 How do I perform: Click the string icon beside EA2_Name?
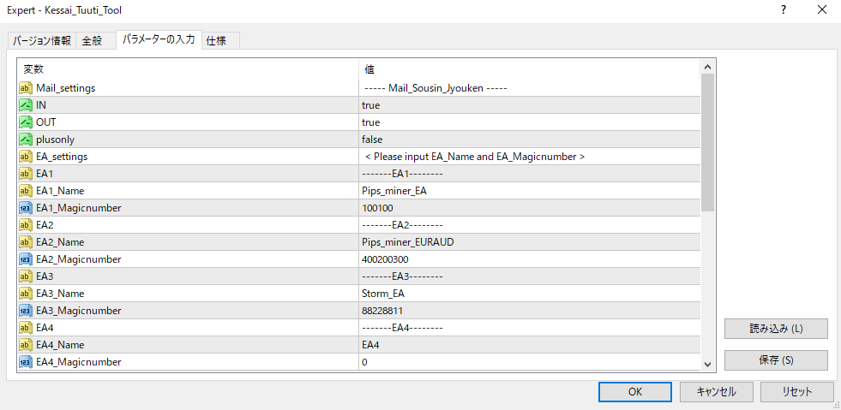click(26, 242)
